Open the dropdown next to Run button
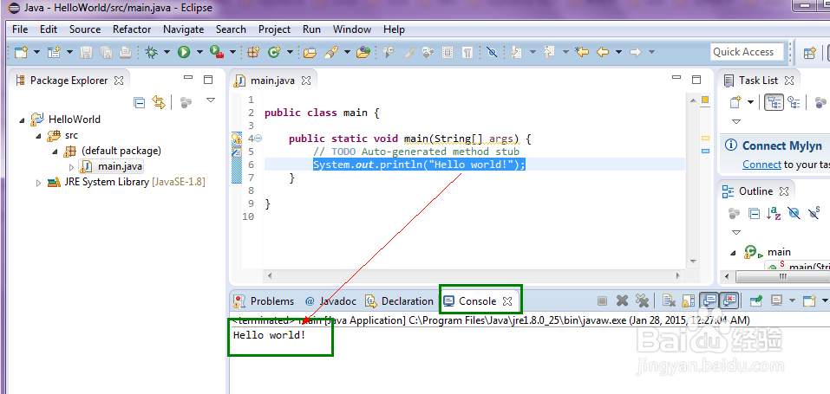 (199, 52)
